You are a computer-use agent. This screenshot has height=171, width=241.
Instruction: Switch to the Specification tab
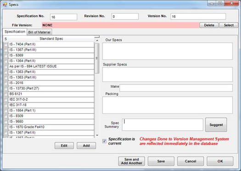point(15,32)
